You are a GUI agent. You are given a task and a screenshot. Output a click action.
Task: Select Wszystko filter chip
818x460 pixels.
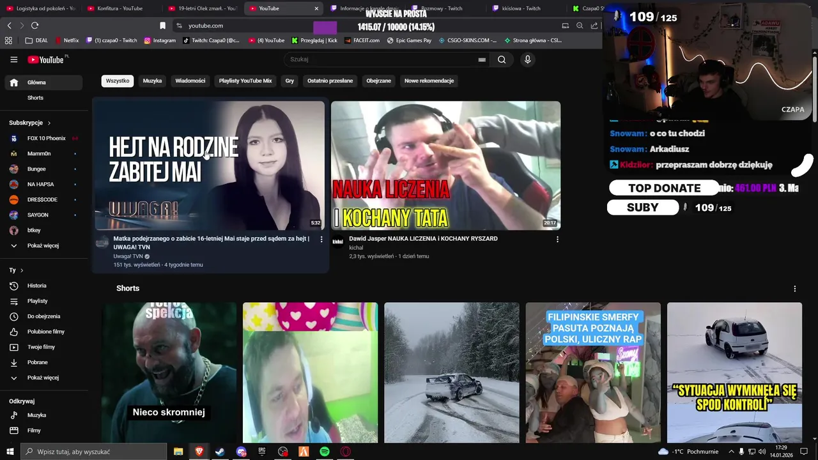coord(118,81)
